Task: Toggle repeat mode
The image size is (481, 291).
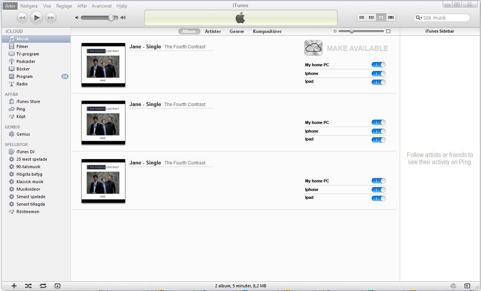Action: point(43,286)
